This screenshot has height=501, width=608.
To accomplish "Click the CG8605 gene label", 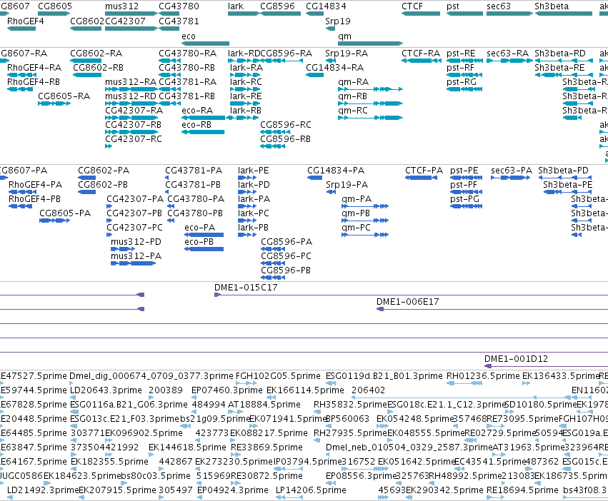I will pos(55,6).
